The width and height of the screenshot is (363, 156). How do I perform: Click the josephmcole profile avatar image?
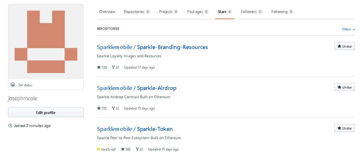click(x=46, y=42)
